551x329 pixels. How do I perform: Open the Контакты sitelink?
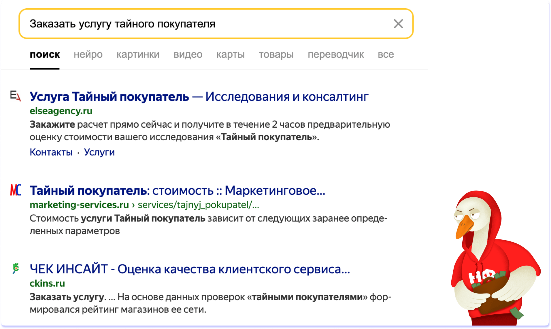pyautogui.click(x=51, y=152)
